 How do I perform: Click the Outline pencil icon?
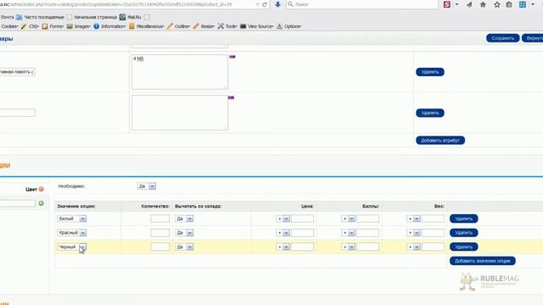[170, 26]
